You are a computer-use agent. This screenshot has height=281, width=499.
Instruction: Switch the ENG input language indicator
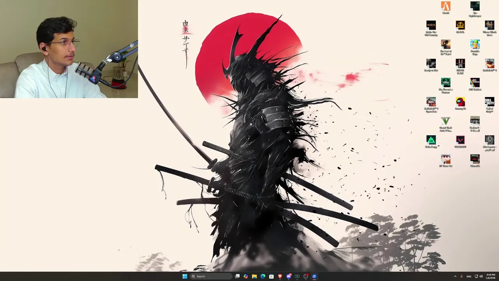(x=469, y=276)
